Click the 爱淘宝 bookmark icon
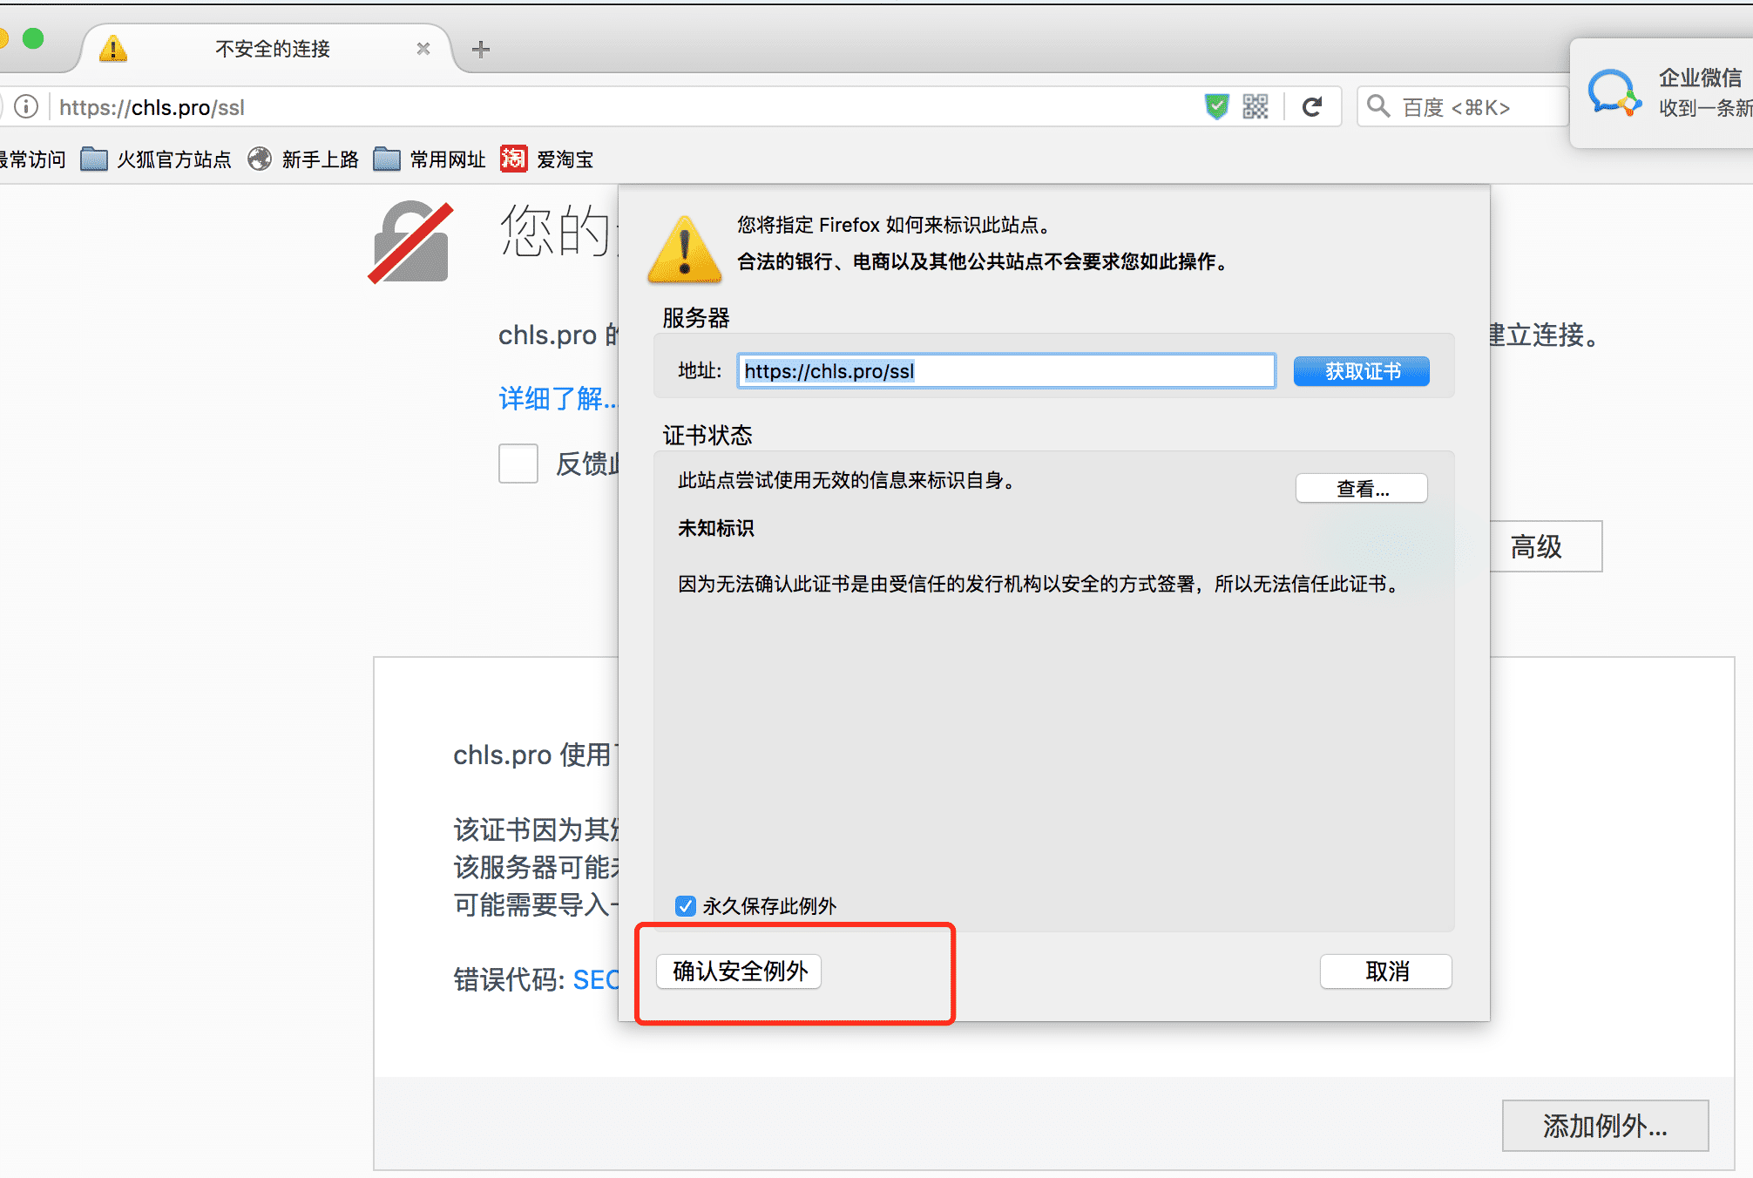 [x=514, y=159]
